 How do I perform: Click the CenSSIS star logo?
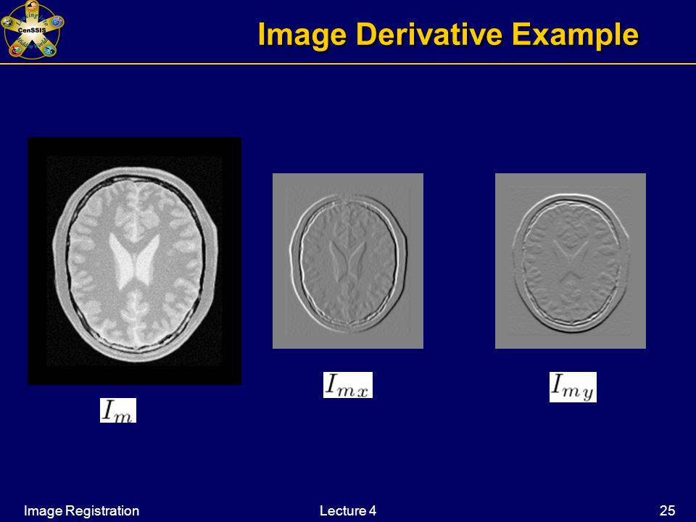pyautogui.click(x=33, y=30)
